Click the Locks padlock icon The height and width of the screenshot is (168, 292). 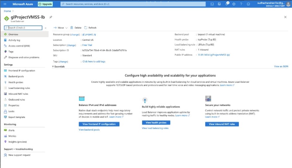coord(5,111)
